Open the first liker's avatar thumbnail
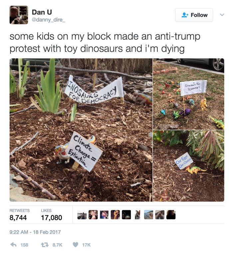Screen dimensions: 233x255 click(x=82, y=215)
